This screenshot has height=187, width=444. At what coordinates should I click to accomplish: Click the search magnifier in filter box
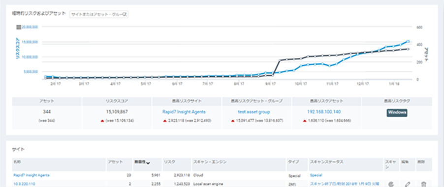click(126, 14)
